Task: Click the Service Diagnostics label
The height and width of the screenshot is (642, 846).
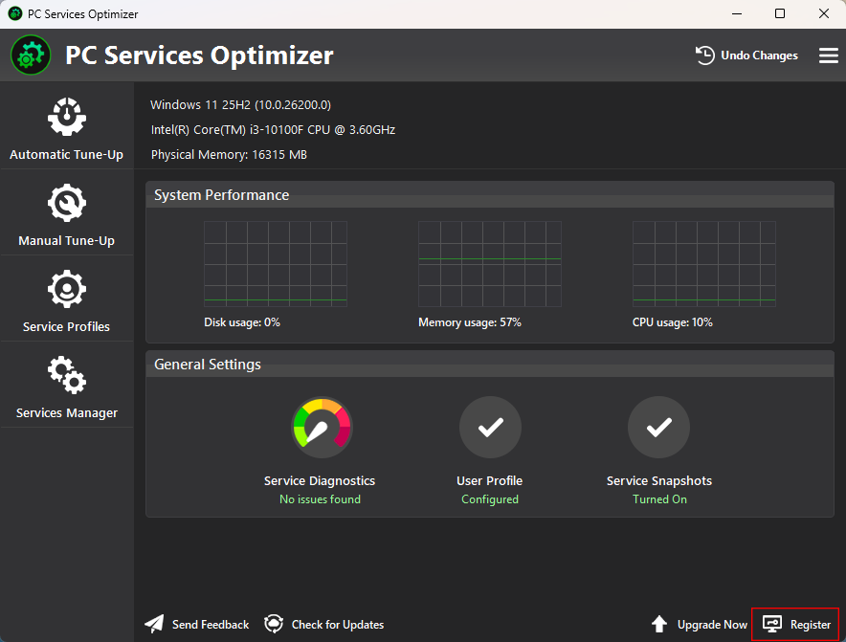Action: point(320,480)
